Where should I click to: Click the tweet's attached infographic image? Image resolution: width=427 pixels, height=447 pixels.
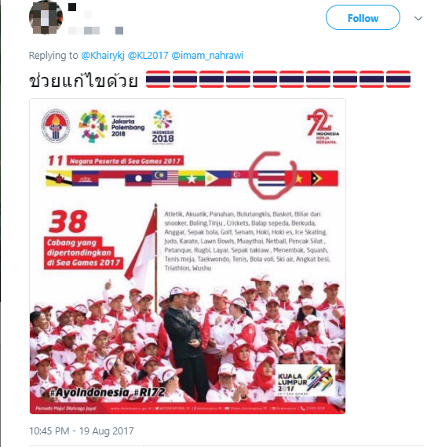tap(188, 256)
